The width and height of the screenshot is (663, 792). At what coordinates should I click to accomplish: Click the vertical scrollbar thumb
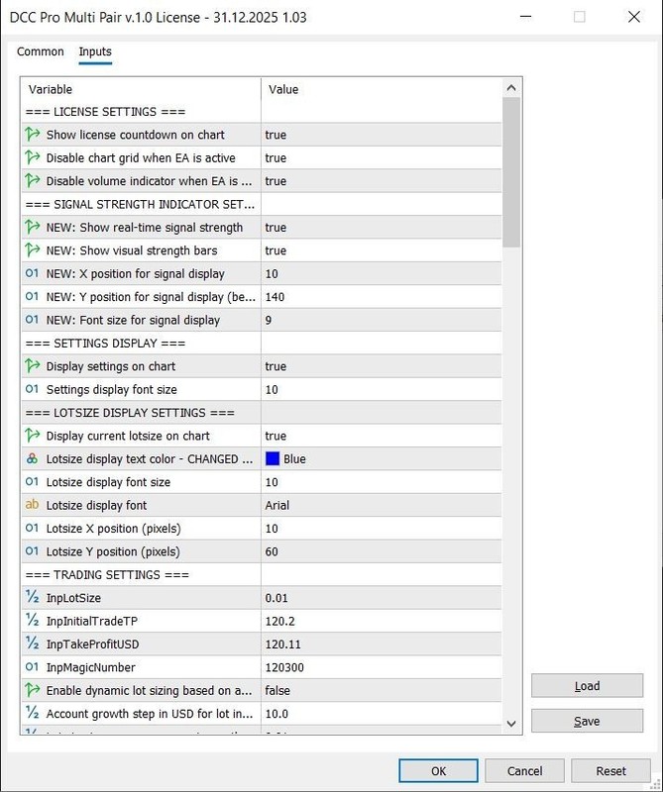(x=511, y=172)
